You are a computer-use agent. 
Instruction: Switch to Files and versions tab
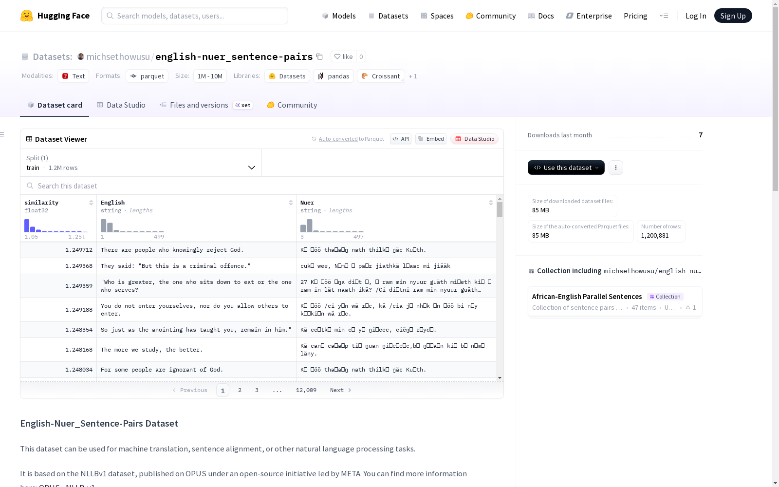pos(206,105)
